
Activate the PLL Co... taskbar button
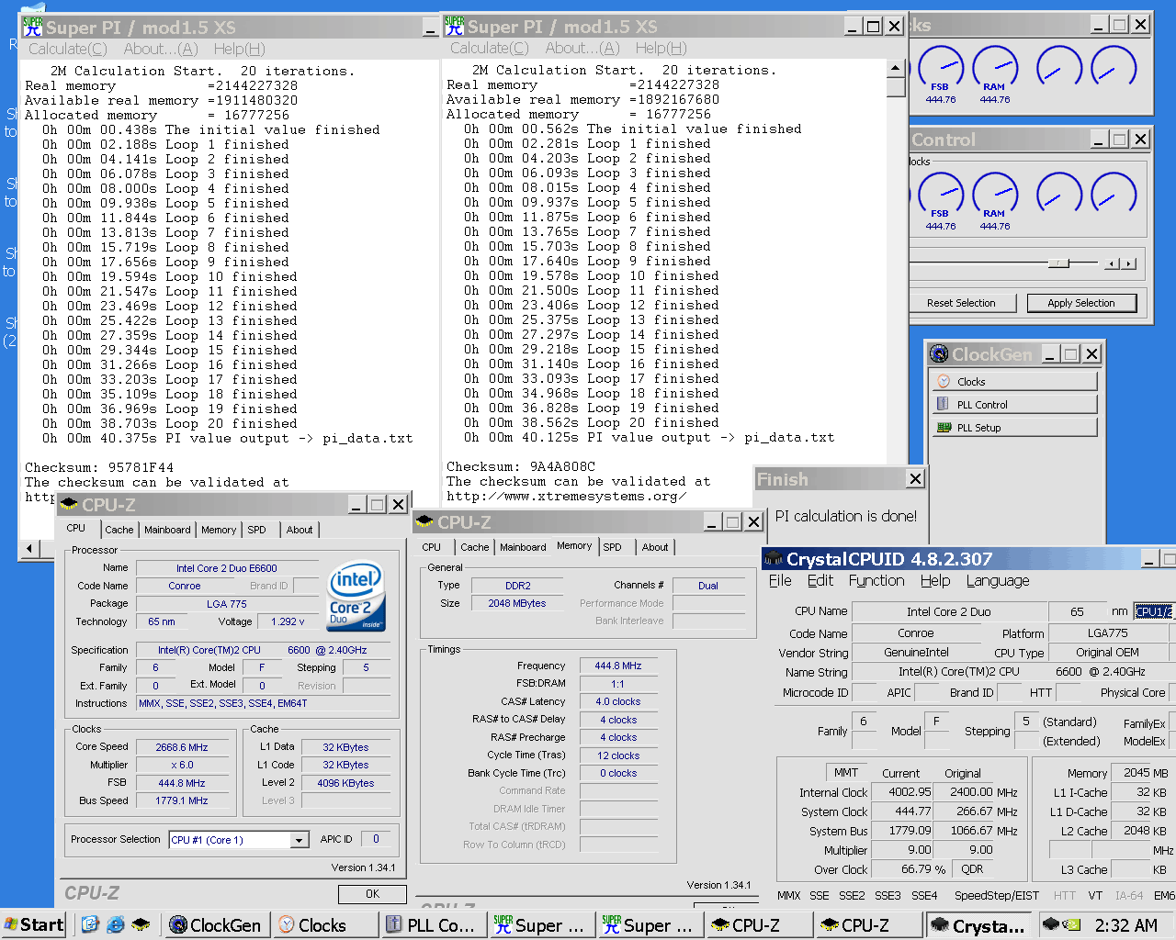[434, 925]
